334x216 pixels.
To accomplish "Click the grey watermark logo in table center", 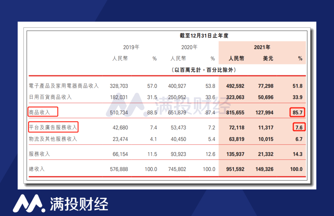I will (x=133, y=103).
